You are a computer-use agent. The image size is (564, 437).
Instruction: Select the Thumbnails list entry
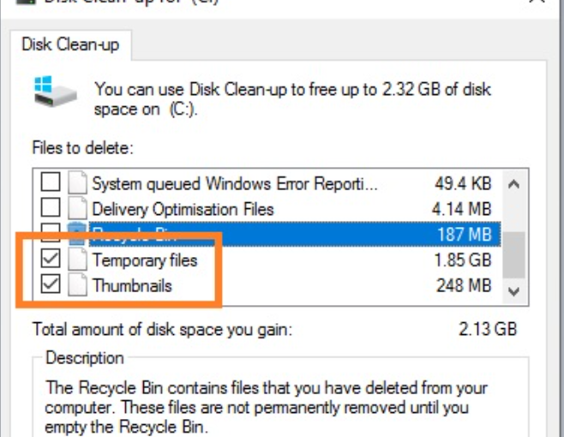132,285
